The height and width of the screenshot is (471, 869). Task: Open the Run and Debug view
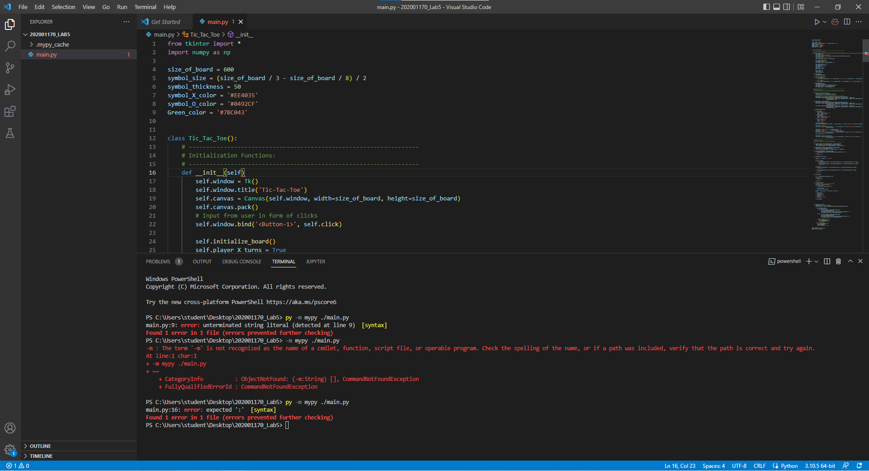click(10, 90)
